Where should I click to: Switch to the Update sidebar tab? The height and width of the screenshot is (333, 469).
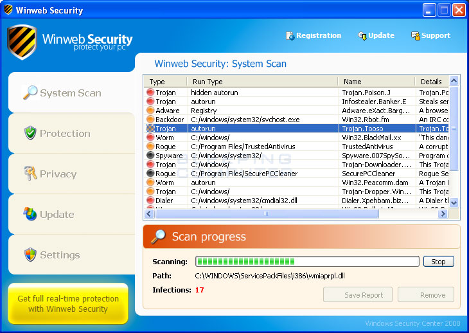tap(72, 214)
